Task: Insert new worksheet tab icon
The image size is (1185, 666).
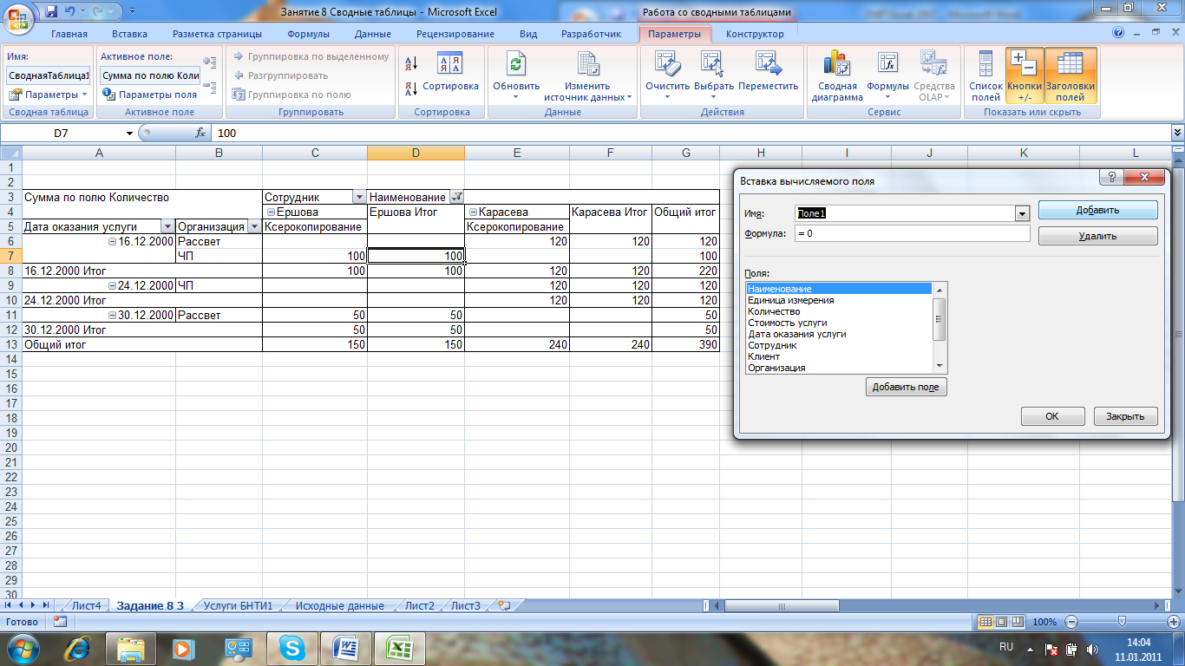Action: [505, 605]
